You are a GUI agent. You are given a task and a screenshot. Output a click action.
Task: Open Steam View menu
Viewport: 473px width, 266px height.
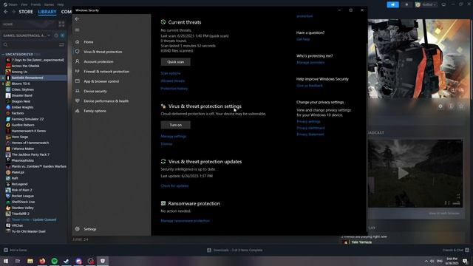[24, 4]
